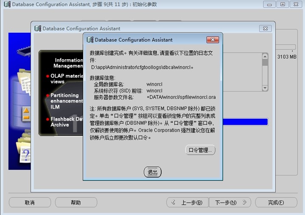Viewport: 305px width, 215px height.
Task: Click the spreadsheet document icon in sidebar
Action: coord(25,86)
